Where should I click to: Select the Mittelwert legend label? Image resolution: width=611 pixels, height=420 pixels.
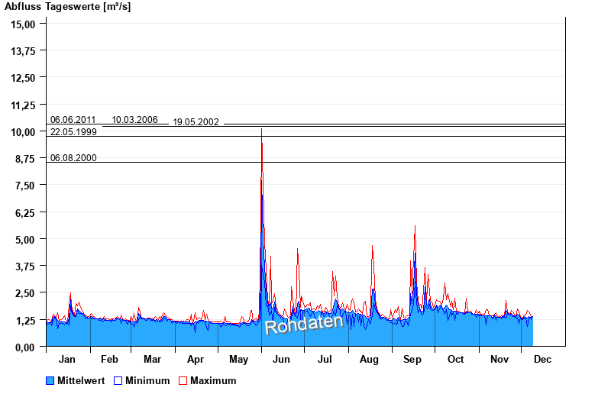point(82,380)
